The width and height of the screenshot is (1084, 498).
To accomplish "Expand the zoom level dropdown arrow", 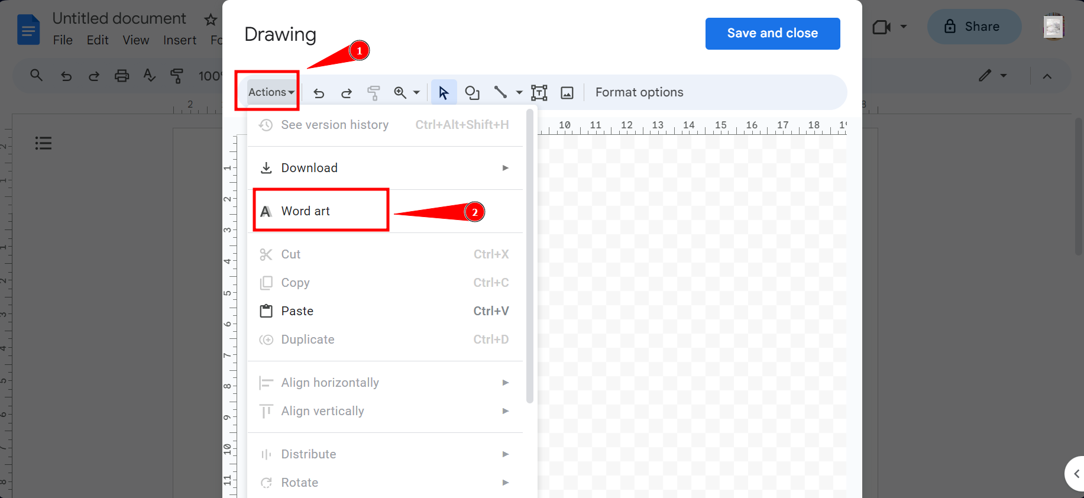I will tap(416, 92).
